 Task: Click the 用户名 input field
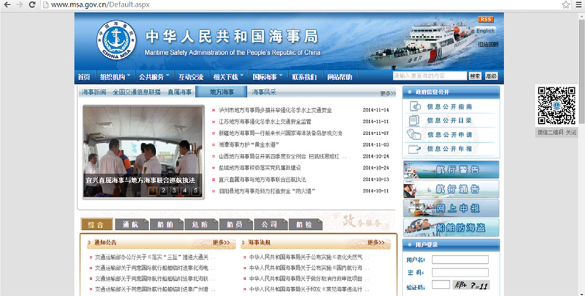[x=460, y=259]
